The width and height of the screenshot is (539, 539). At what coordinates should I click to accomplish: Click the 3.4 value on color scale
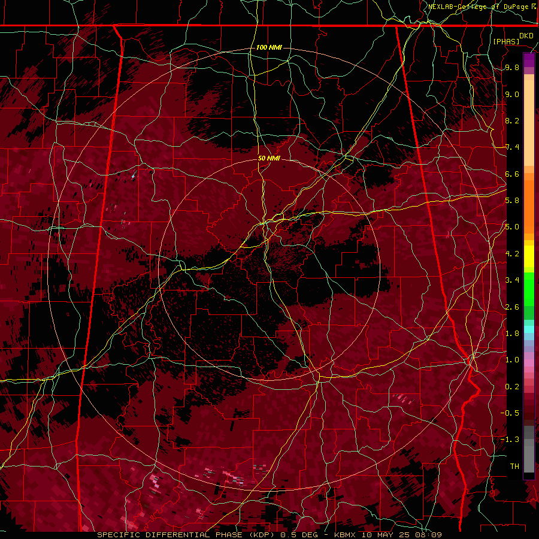[x=512, y=280]
